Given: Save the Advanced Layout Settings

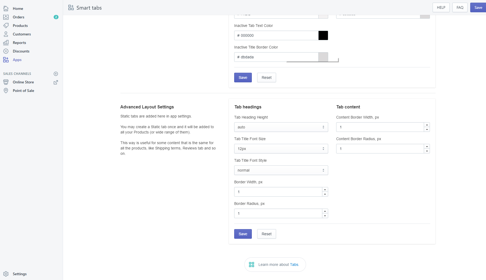Looking at the screenshot, I should 242,234.
